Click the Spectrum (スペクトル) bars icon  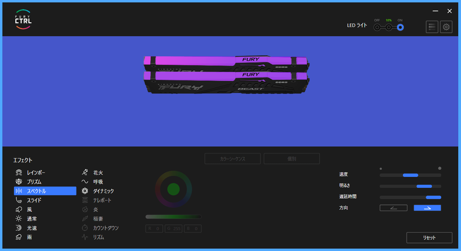pos(19,191)
